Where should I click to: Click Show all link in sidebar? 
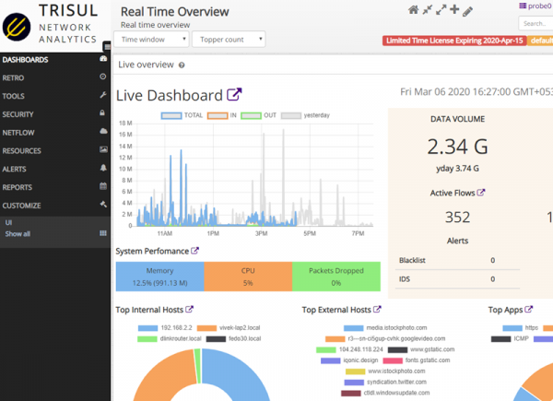tap(18, 234)
